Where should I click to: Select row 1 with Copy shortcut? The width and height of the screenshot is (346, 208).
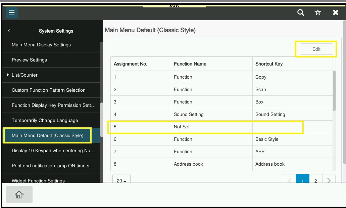pyautogui.click(x=205, y=77)
